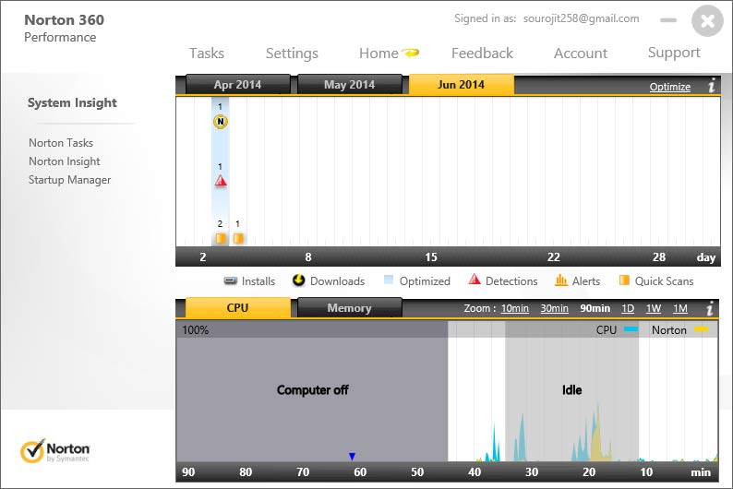The width and height of the screenshot is (733, 489).
Task: Click the 100% label on the CPU graph
Action: coord(195,330)
